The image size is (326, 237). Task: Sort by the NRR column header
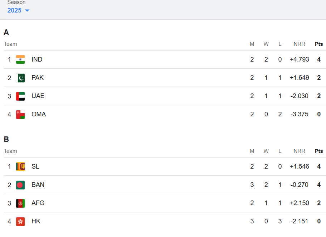299,44
